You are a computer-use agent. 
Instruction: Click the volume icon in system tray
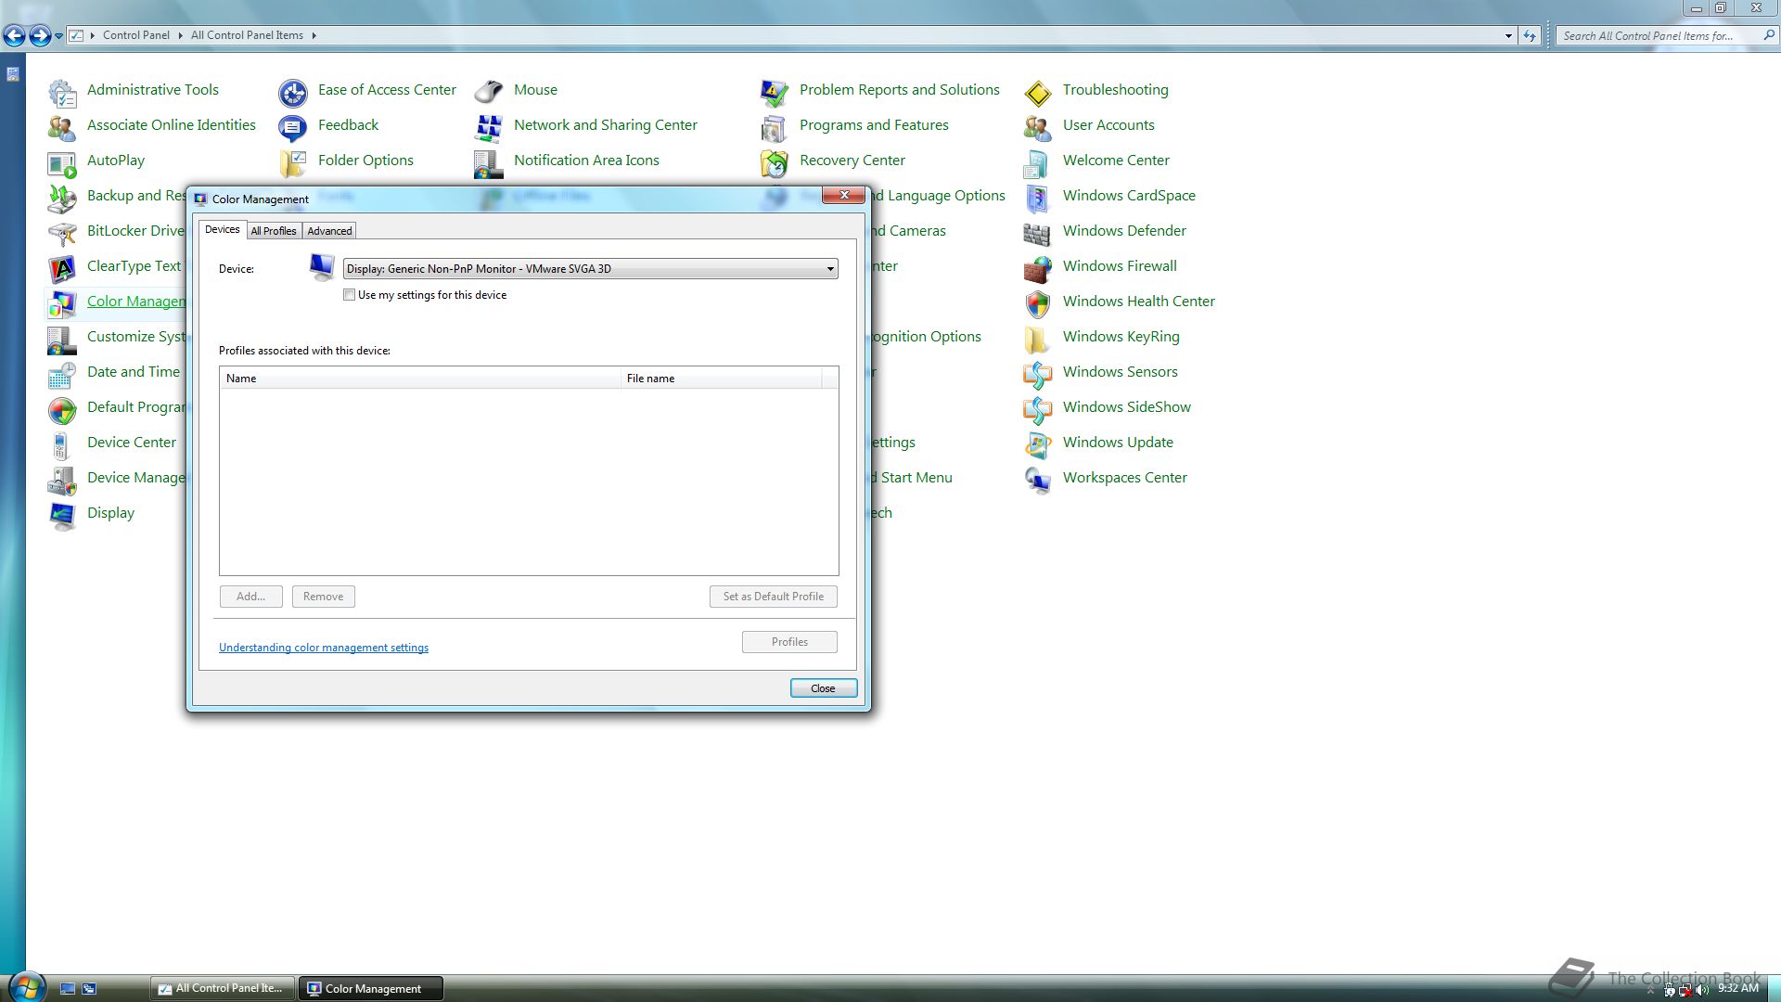[x=1703, y=990]
